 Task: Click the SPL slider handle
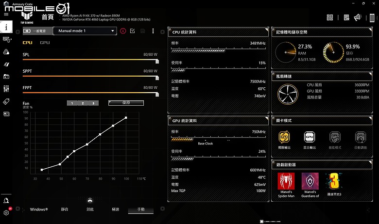[x=157, y=61]
